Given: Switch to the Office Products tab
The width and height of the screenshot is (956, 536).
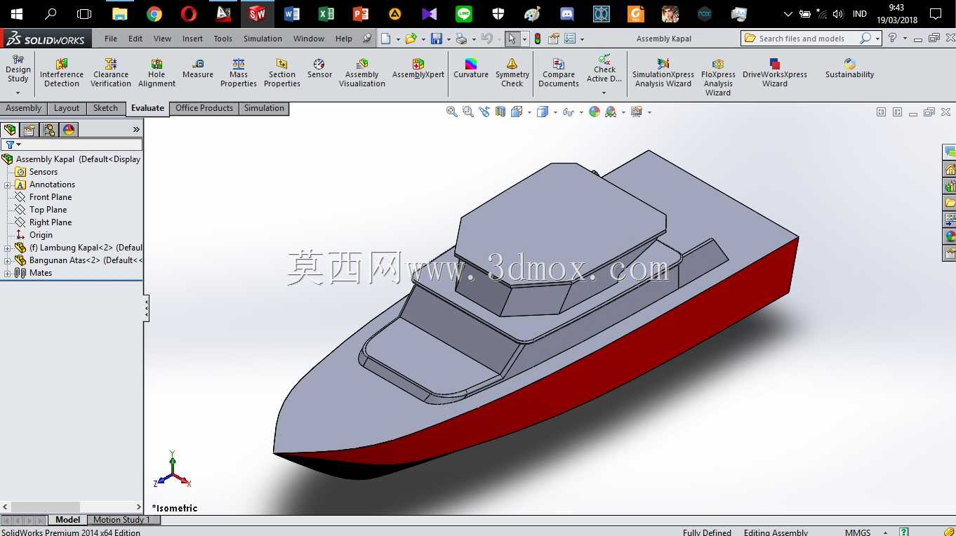Looking at the screenshot, I should click(204, 108).
